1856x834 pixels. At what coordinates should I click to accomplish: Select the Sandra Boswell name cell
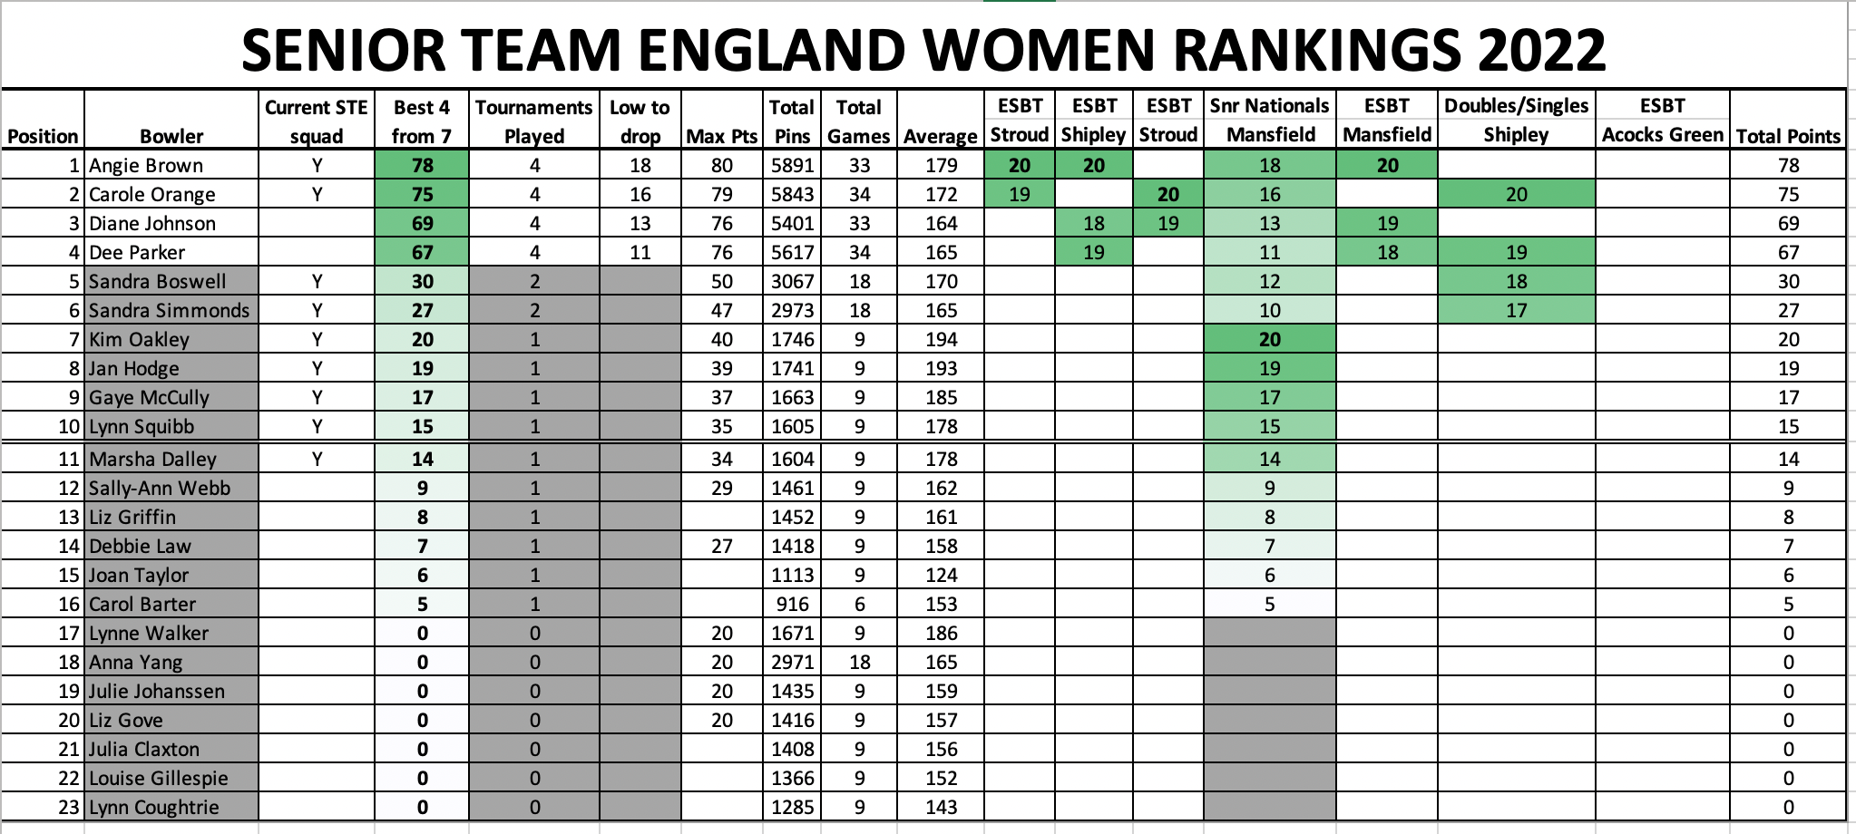click(171, 281)
